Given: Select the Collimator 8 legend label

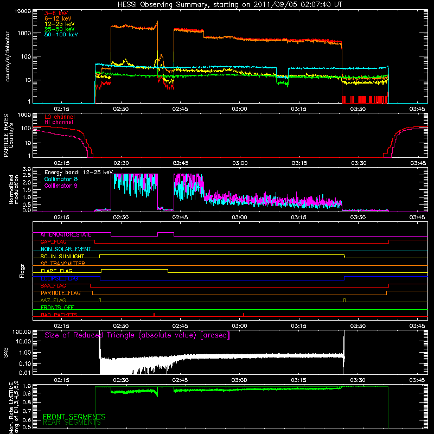Looking at the screenshot, I should (61, 179).
